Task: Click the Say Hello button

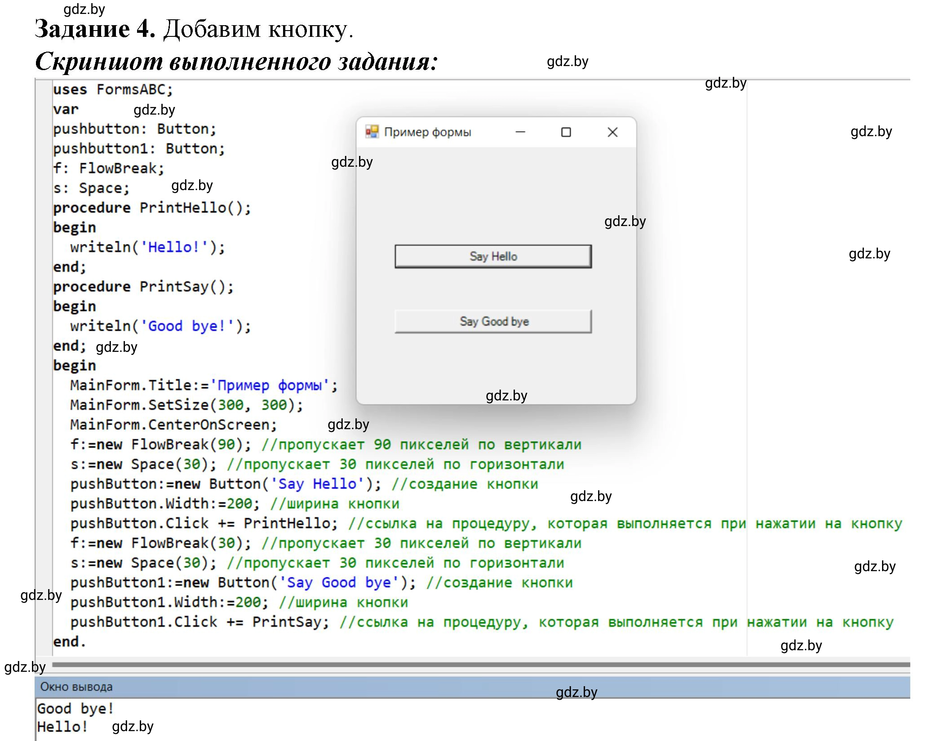Action: pyautogui.click(x=493, y=257)
